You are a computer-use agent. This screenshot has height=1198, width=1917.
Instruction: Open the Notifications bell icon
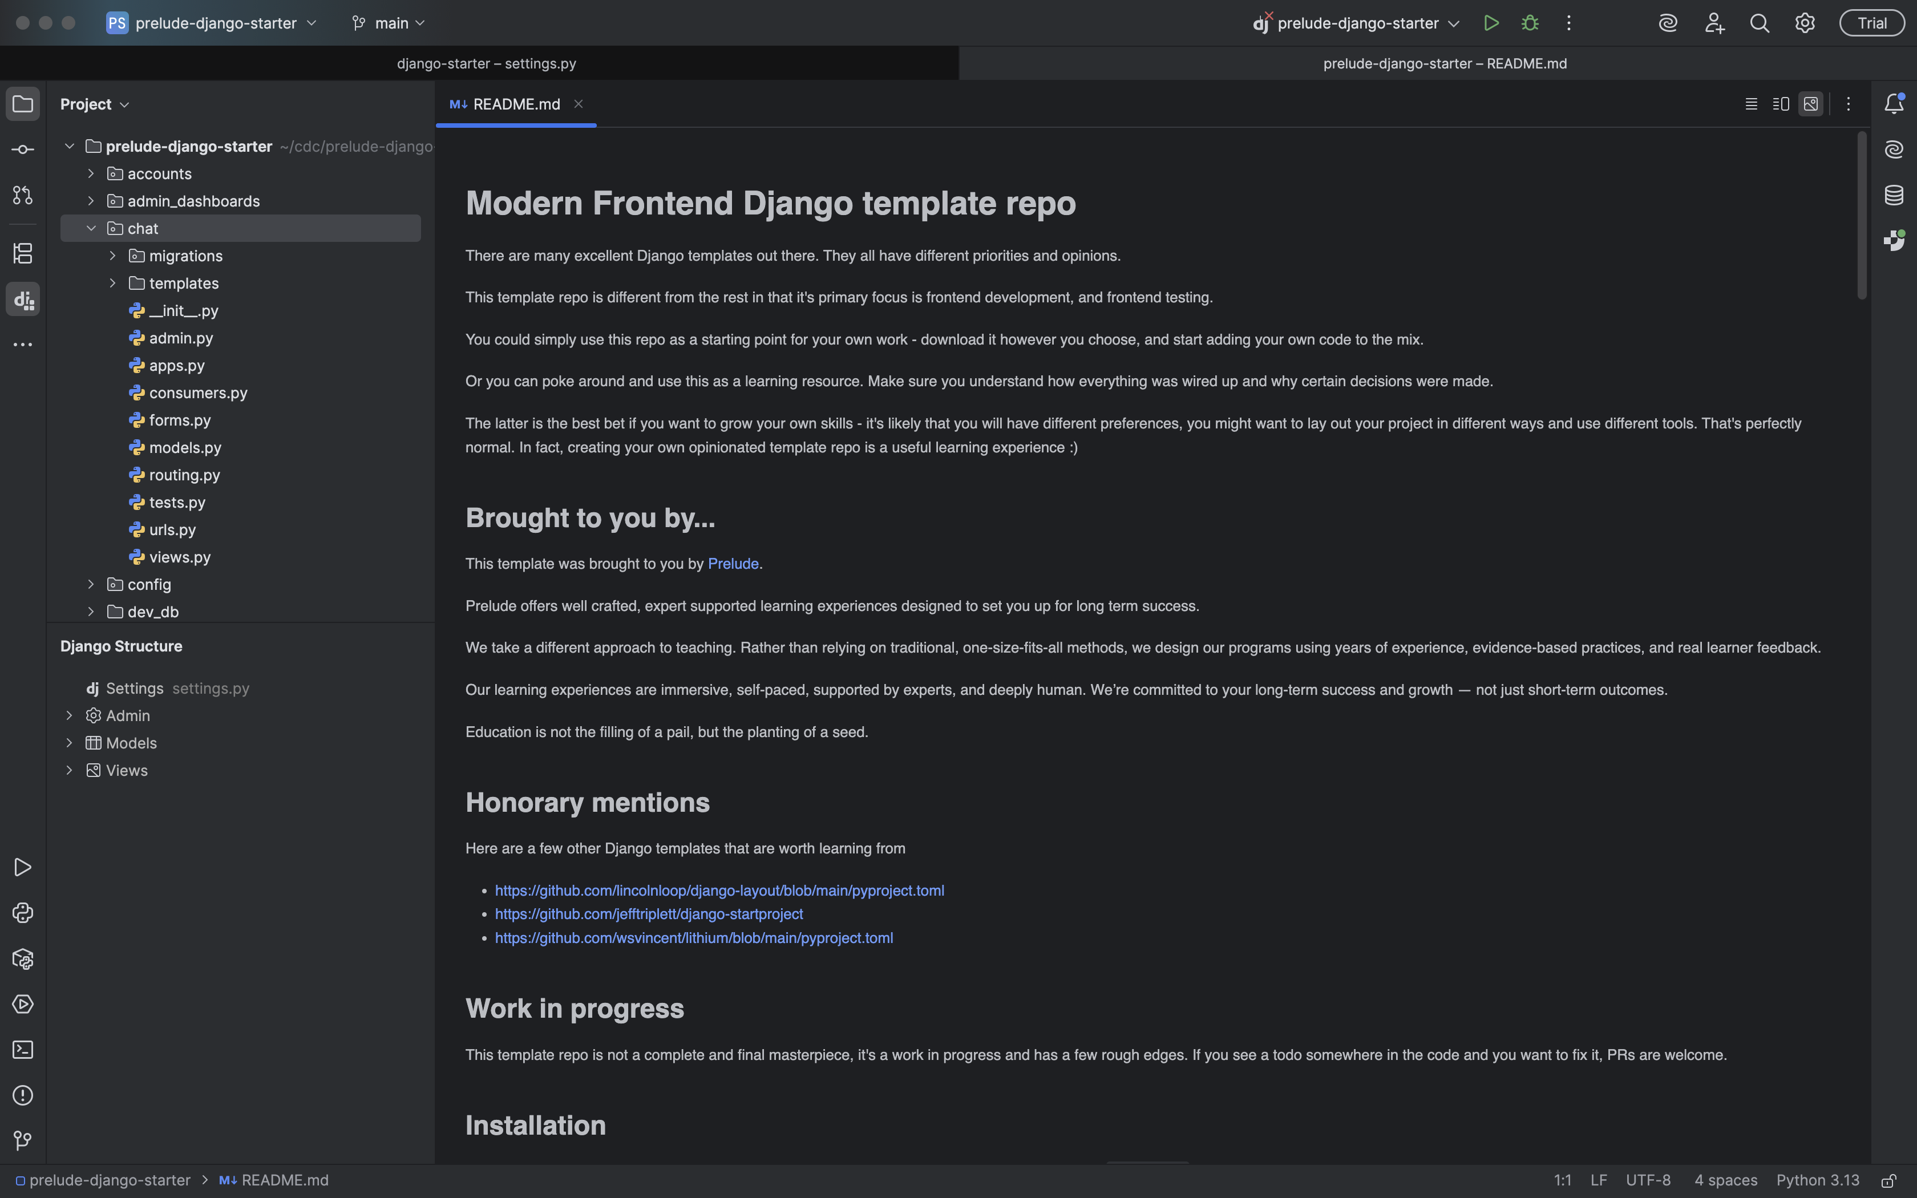point(1894,104)
